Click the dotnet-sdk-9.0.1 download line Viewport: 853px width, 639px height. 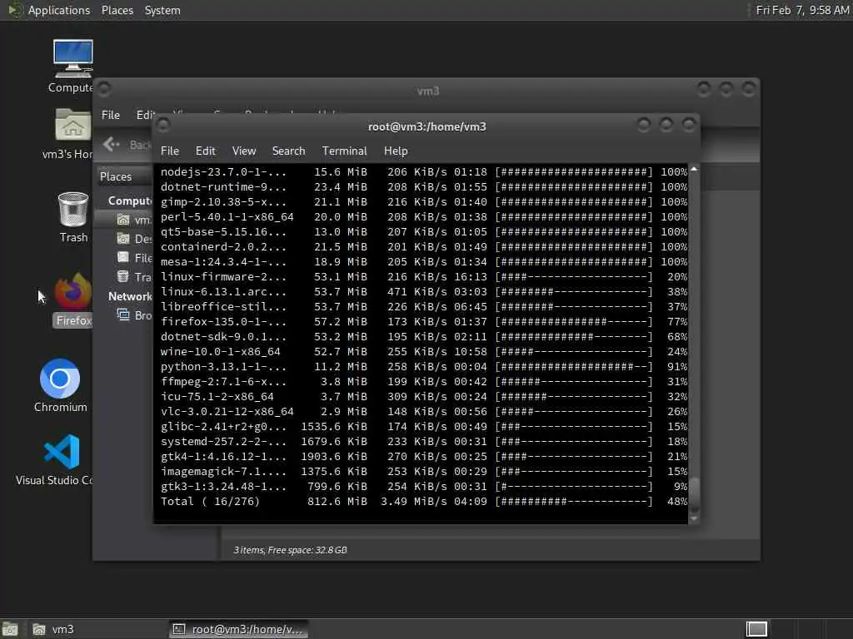point(424,336)
